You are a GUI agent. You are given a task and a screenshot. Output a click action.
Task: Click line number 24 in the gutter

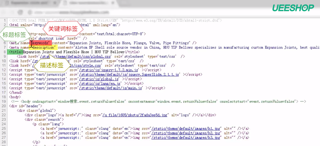[4, 124]
